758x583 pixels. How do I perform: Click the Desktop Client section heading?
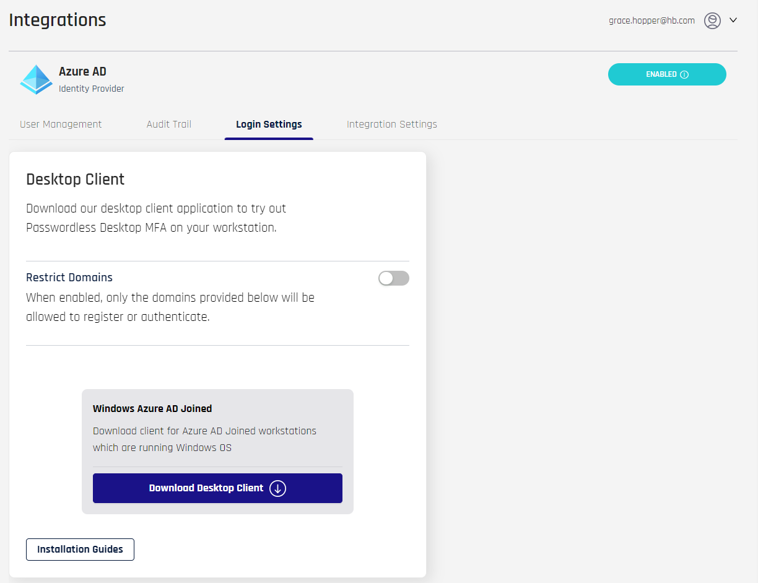point(76,179)
